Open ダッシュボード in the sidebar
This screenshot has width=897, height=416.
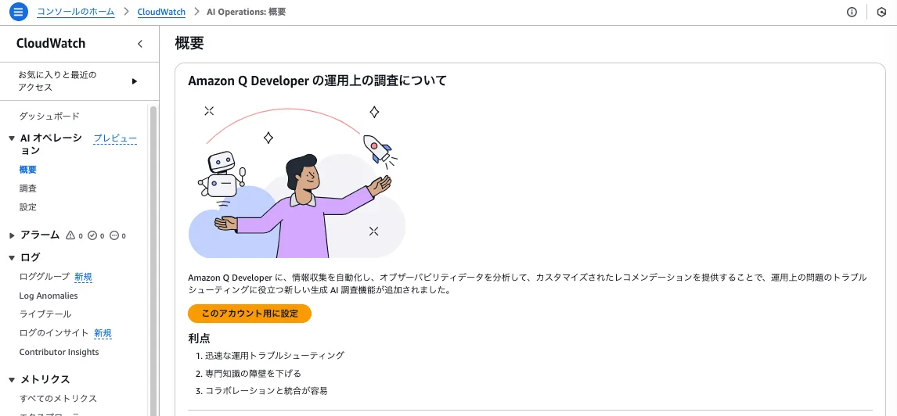(x=49, y=116)
